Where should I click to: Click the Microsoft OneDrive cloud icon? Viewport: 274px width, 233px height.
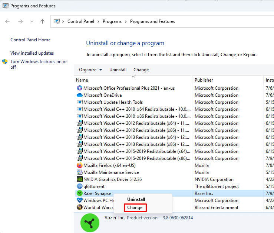coord(79,95)
